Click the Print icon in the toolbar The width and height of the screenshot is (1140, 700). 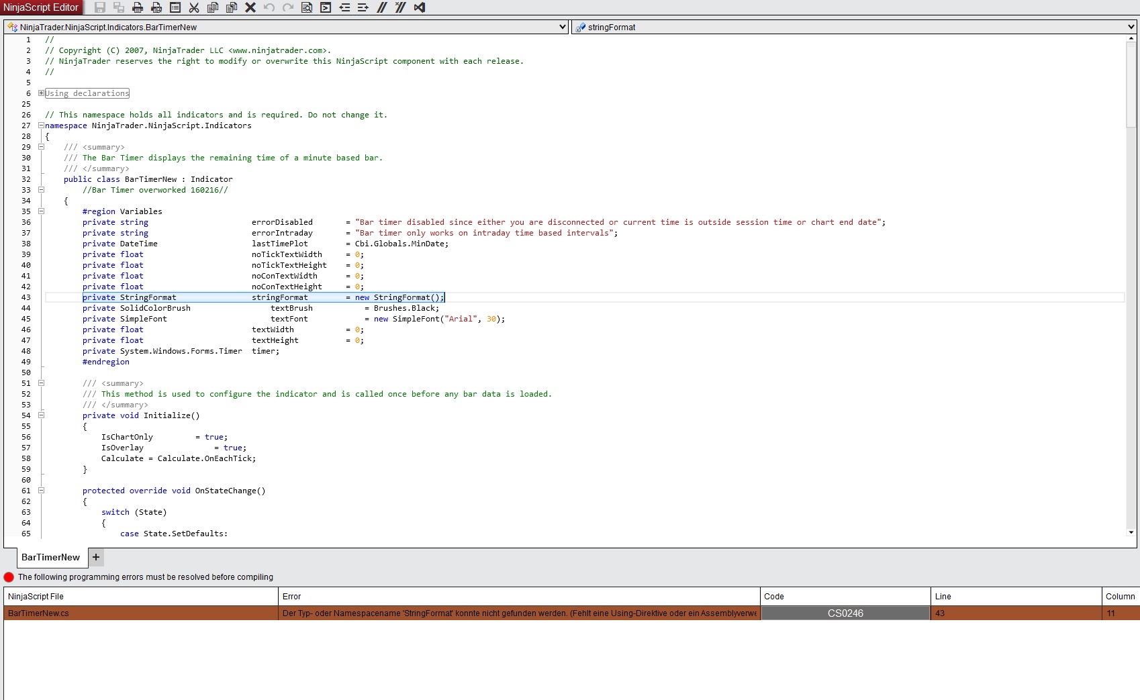pyautogui.click(x=138, y=7)
